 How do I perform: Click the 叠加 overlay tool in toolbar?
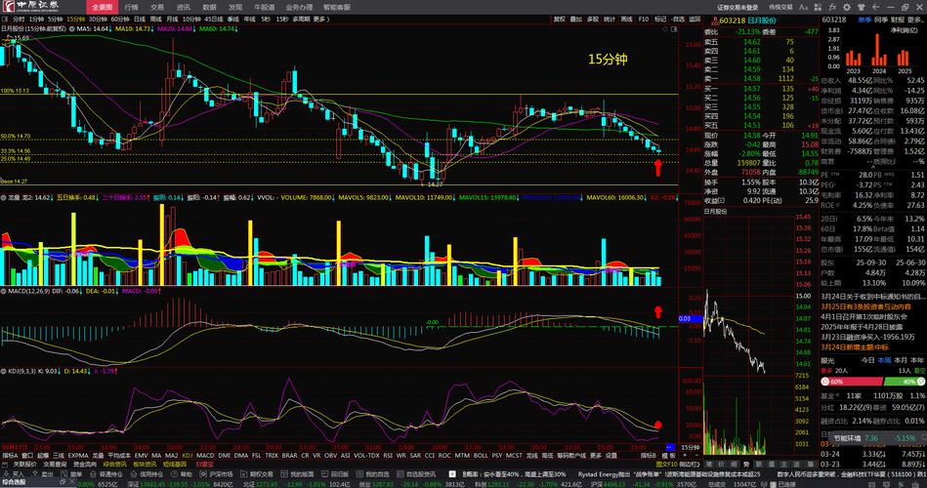(576, 19)
